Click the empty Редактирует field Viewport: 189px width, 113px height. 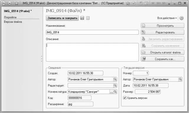point(90,85)
